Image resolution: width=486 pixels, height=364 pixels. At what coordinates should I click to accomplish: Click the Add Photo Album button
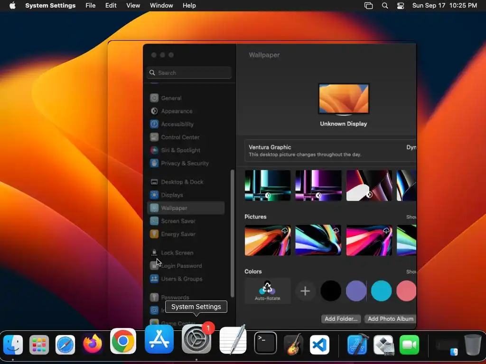391,319
